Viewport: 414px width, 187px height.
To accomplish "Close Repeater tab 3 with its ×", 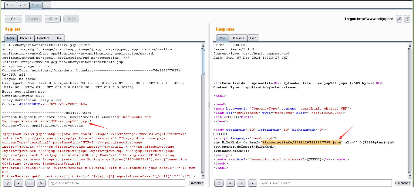I will click(x=38, y=5).
